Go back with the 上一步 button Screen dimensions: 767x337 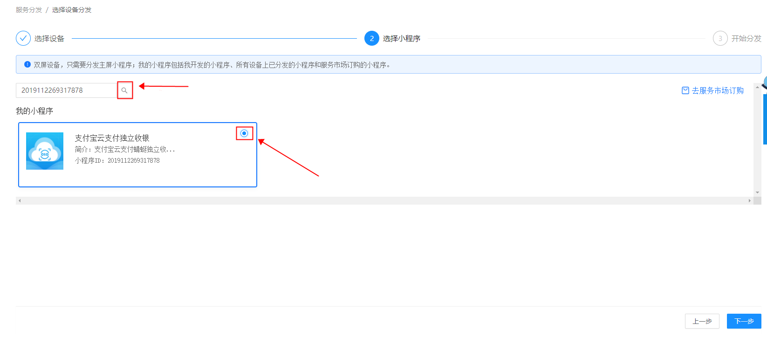coord(702,321)
